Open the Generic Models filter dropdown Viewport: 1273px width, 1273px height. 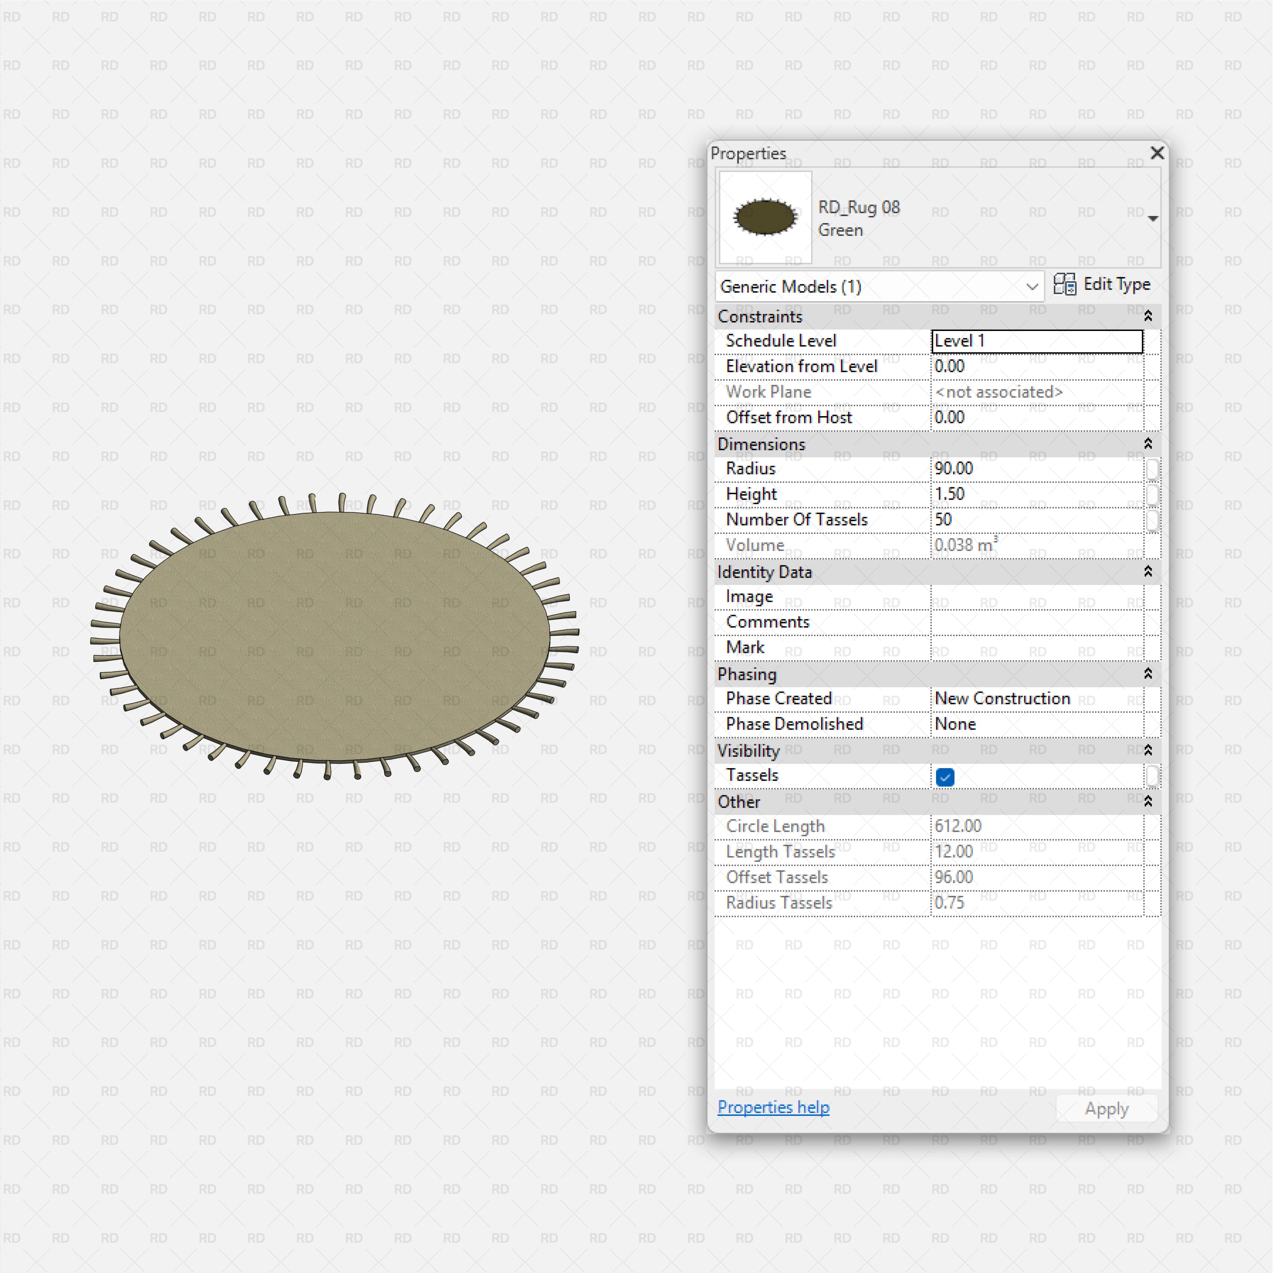tap(1032, 286)
